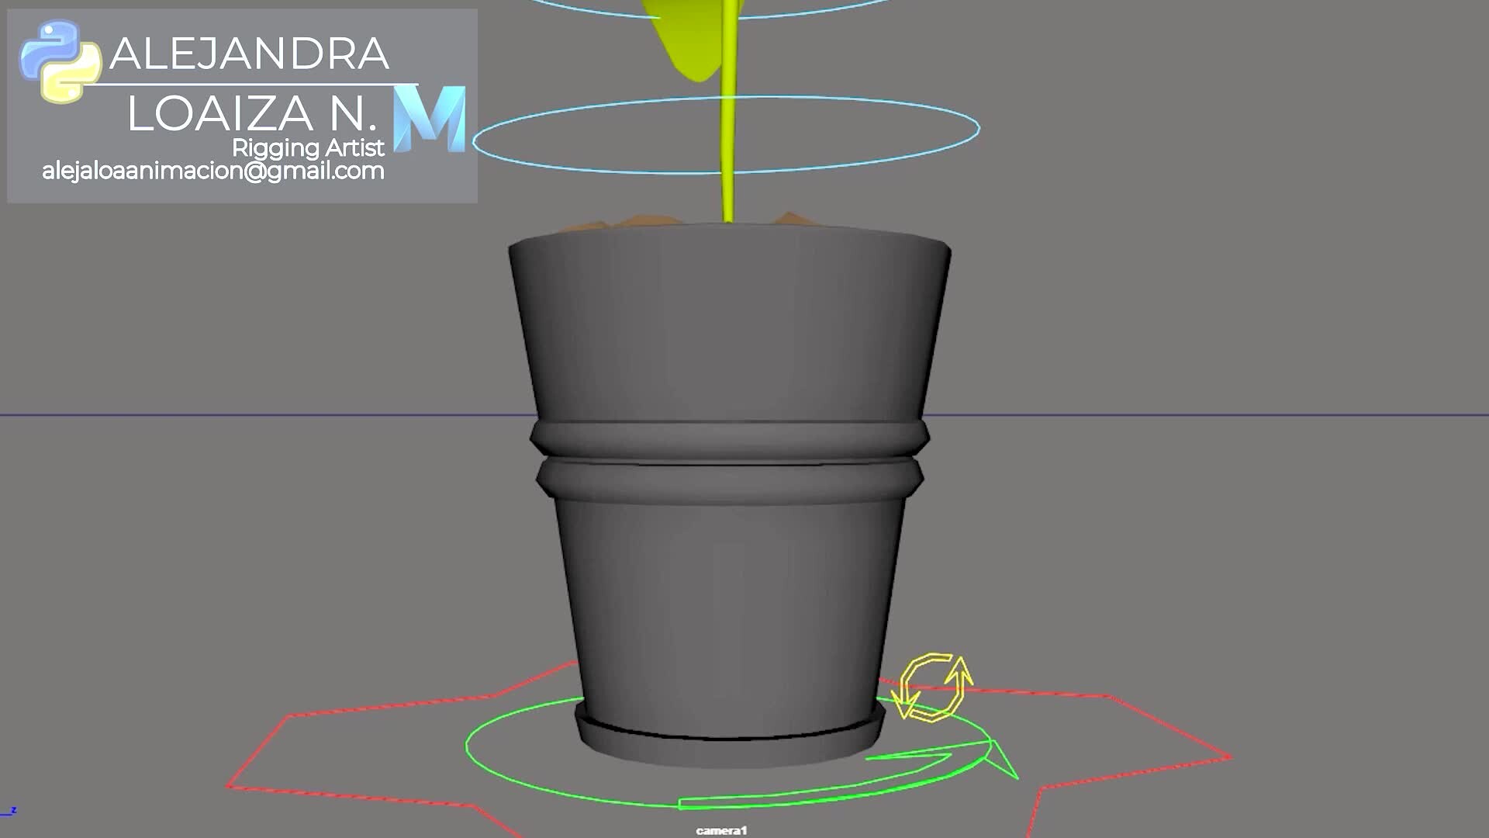Click the 'LOAIZA N.' surname text
Image resolution: width=1489 pixels, height=838 pixels.
coord(252,114)
